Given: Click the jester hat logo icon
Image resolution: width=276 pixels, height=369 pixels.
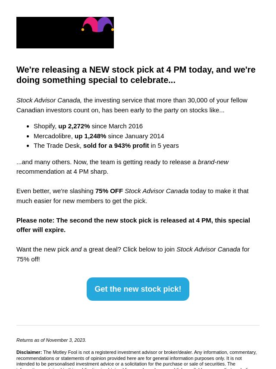Looking at the screenshot, I should click(x=98, y=25).
